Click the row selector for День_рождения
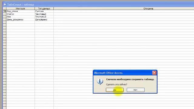Screen dimensions: 194x109 coord(5,19)
